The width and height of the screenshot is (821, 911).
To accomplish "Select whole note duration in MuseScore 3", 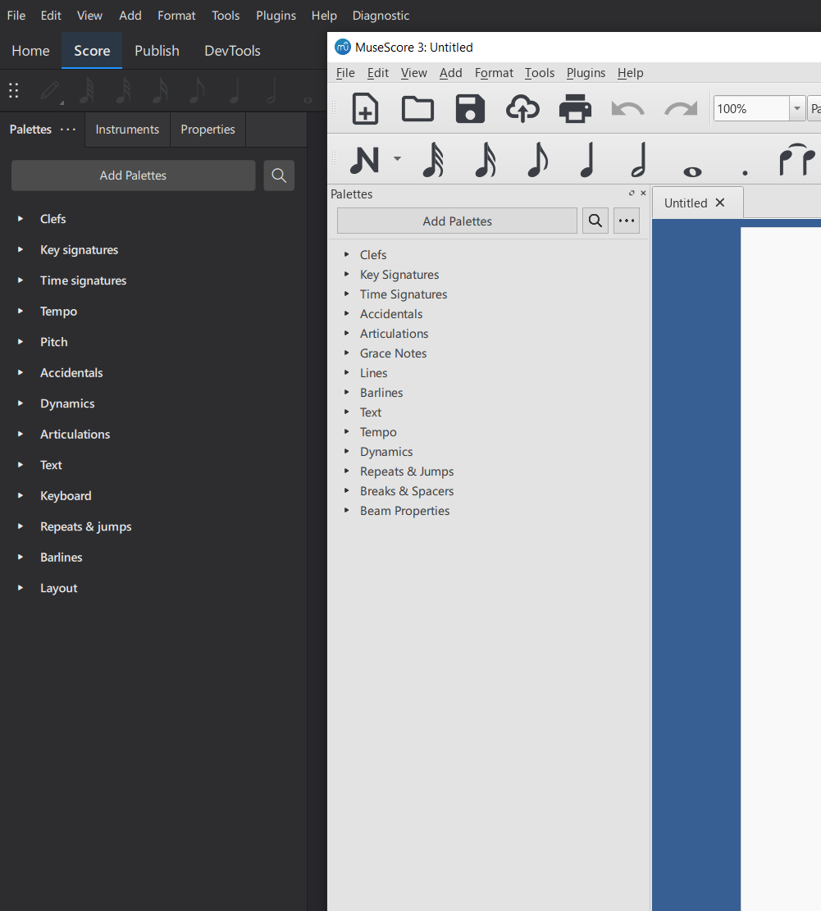I will click(692, 171).
